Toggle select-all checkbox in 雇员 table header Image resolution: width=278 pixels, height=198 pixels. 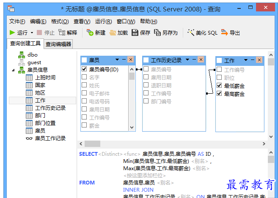point(84,60)
